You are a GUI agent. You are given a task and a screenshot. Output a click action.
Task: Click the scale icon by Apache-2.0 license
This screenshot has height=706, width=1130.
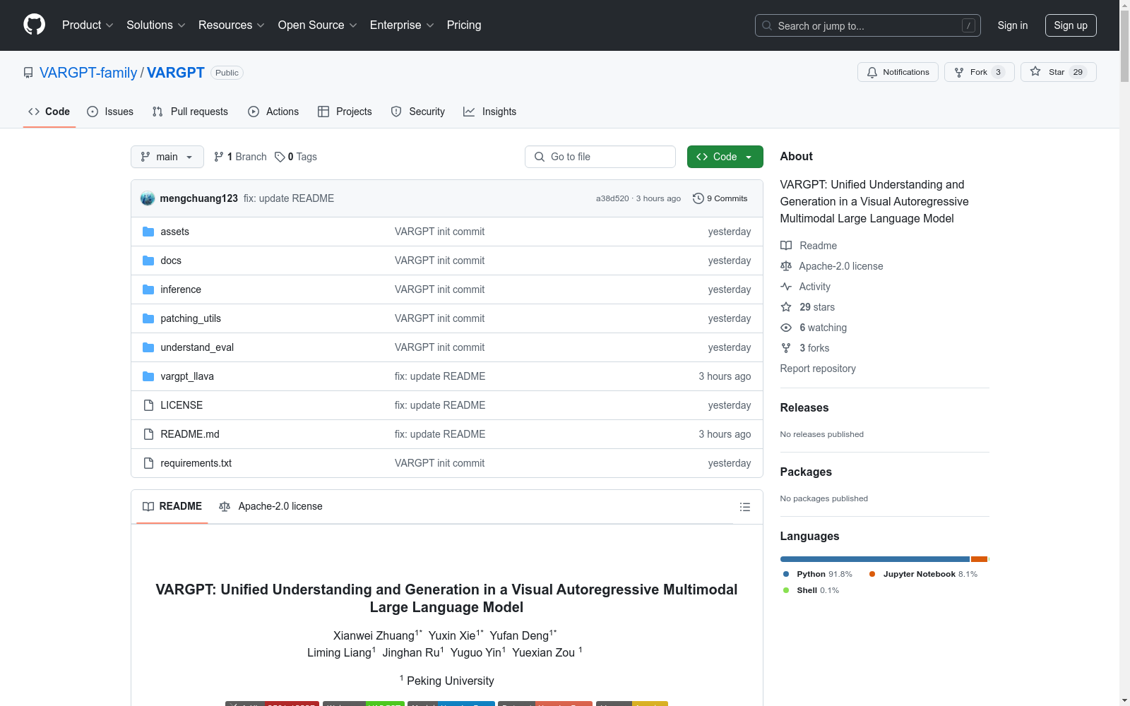click(x=786, y=266)
